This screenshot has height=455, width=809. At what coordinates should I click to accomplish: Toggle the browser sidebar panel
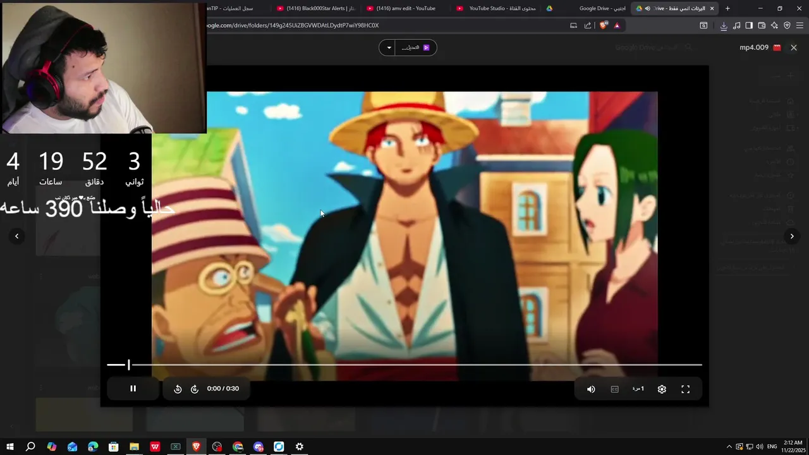[x=749, y=25]
